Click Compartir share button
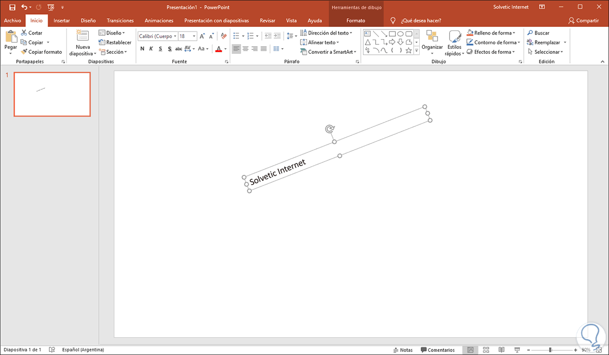This screenshot has width=609, height=355. (584, 21)
